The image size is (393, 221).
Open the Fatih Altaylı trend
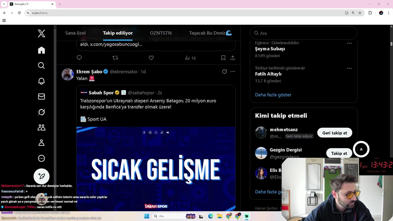click(268, 74)
